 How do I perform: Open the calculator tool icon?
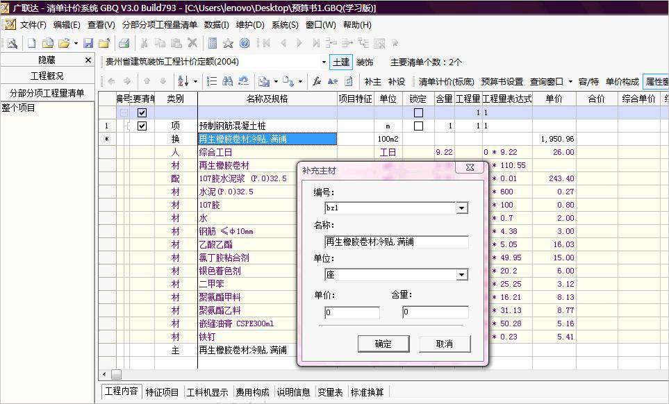click(213, 43)
